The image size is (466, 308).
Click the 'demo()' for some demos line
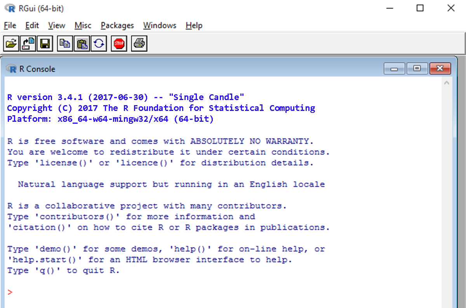click(x=166, y=249)
